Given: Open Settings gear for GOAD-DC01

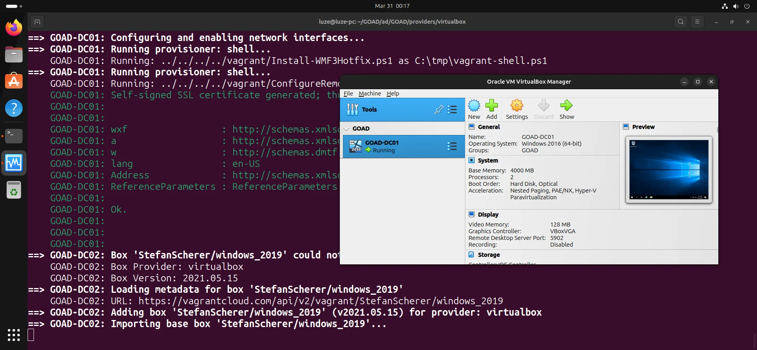Looking at the screenshot, I should 517,109.
